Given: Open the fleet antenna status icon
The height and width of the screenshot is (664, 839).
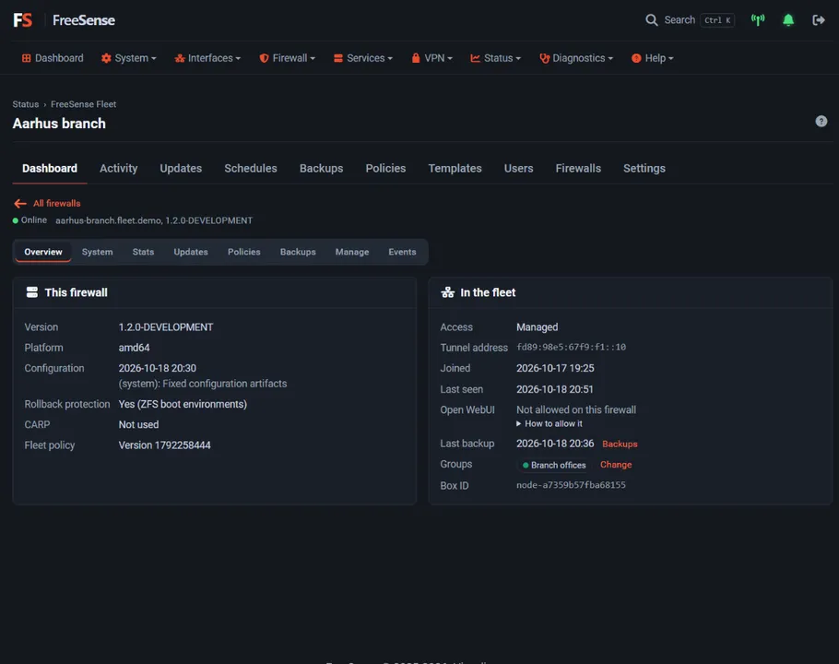Looking at the screenshot, I should (x=758, y=20).
